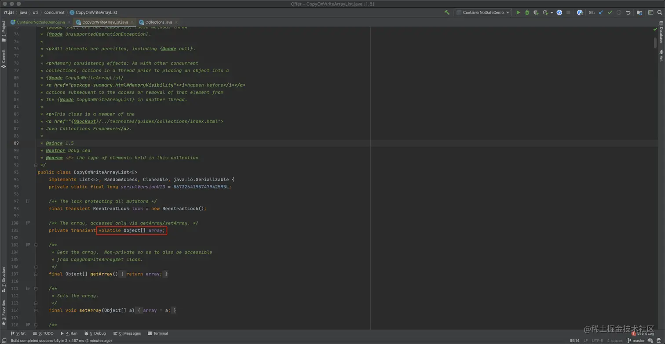This screenshot has height=344, width=665.
Task: Click the Build project hammer icon
Action: [447, 13]
